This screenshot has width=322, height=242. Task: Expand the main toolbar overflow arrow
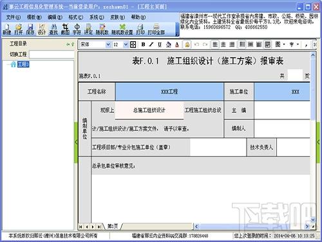coord(177,34)
